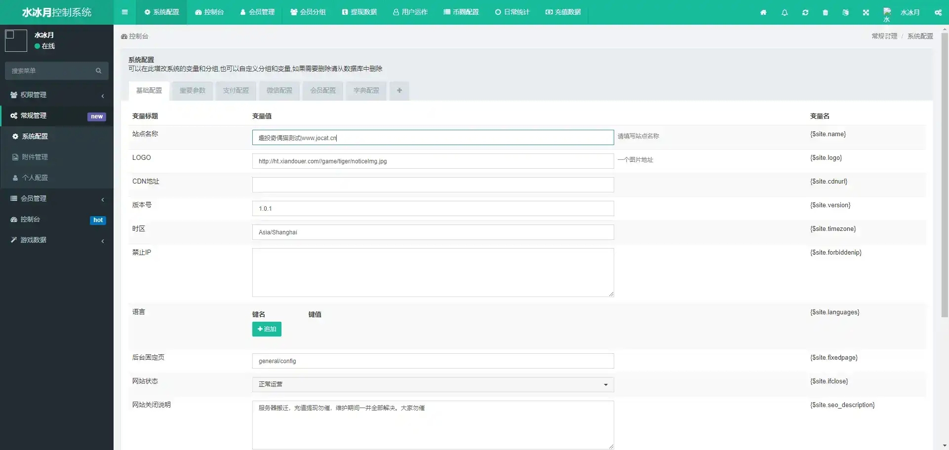The height and width of the screenshot is (450, 949).
Task: Open 附件管理 in the sidebar
Action: click(35, 157)
